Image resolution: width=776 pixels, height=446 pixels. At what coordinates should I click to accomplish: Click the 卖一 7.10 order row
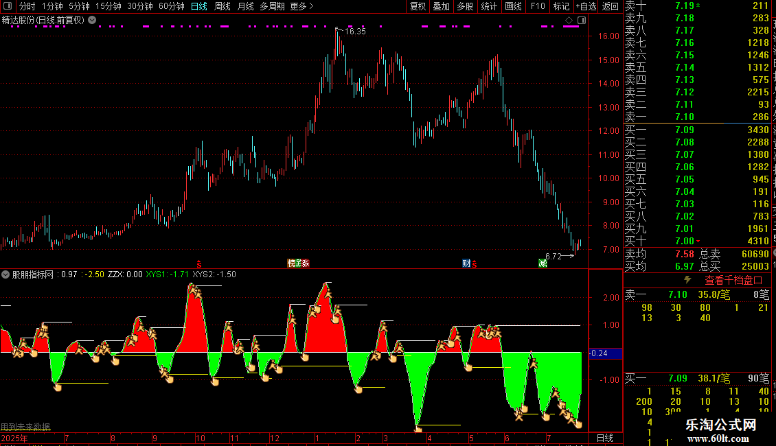point(697,117)
